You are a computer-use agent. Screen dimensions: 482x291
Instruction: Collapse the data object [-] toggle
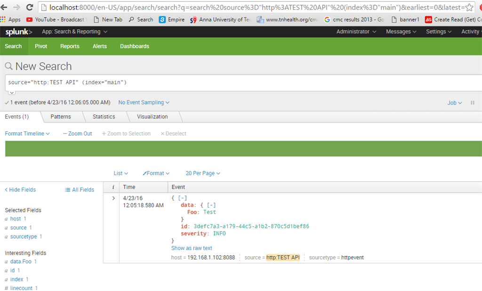pyautogui.click(x=211, y=205)
